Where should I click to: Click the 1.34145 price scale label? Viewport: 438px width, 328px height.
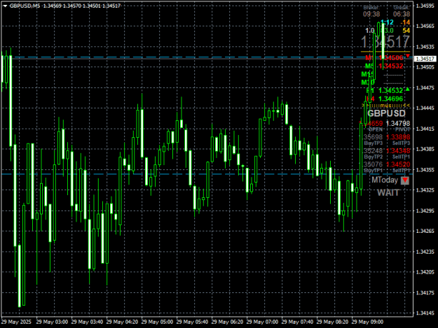click(425, 313)
